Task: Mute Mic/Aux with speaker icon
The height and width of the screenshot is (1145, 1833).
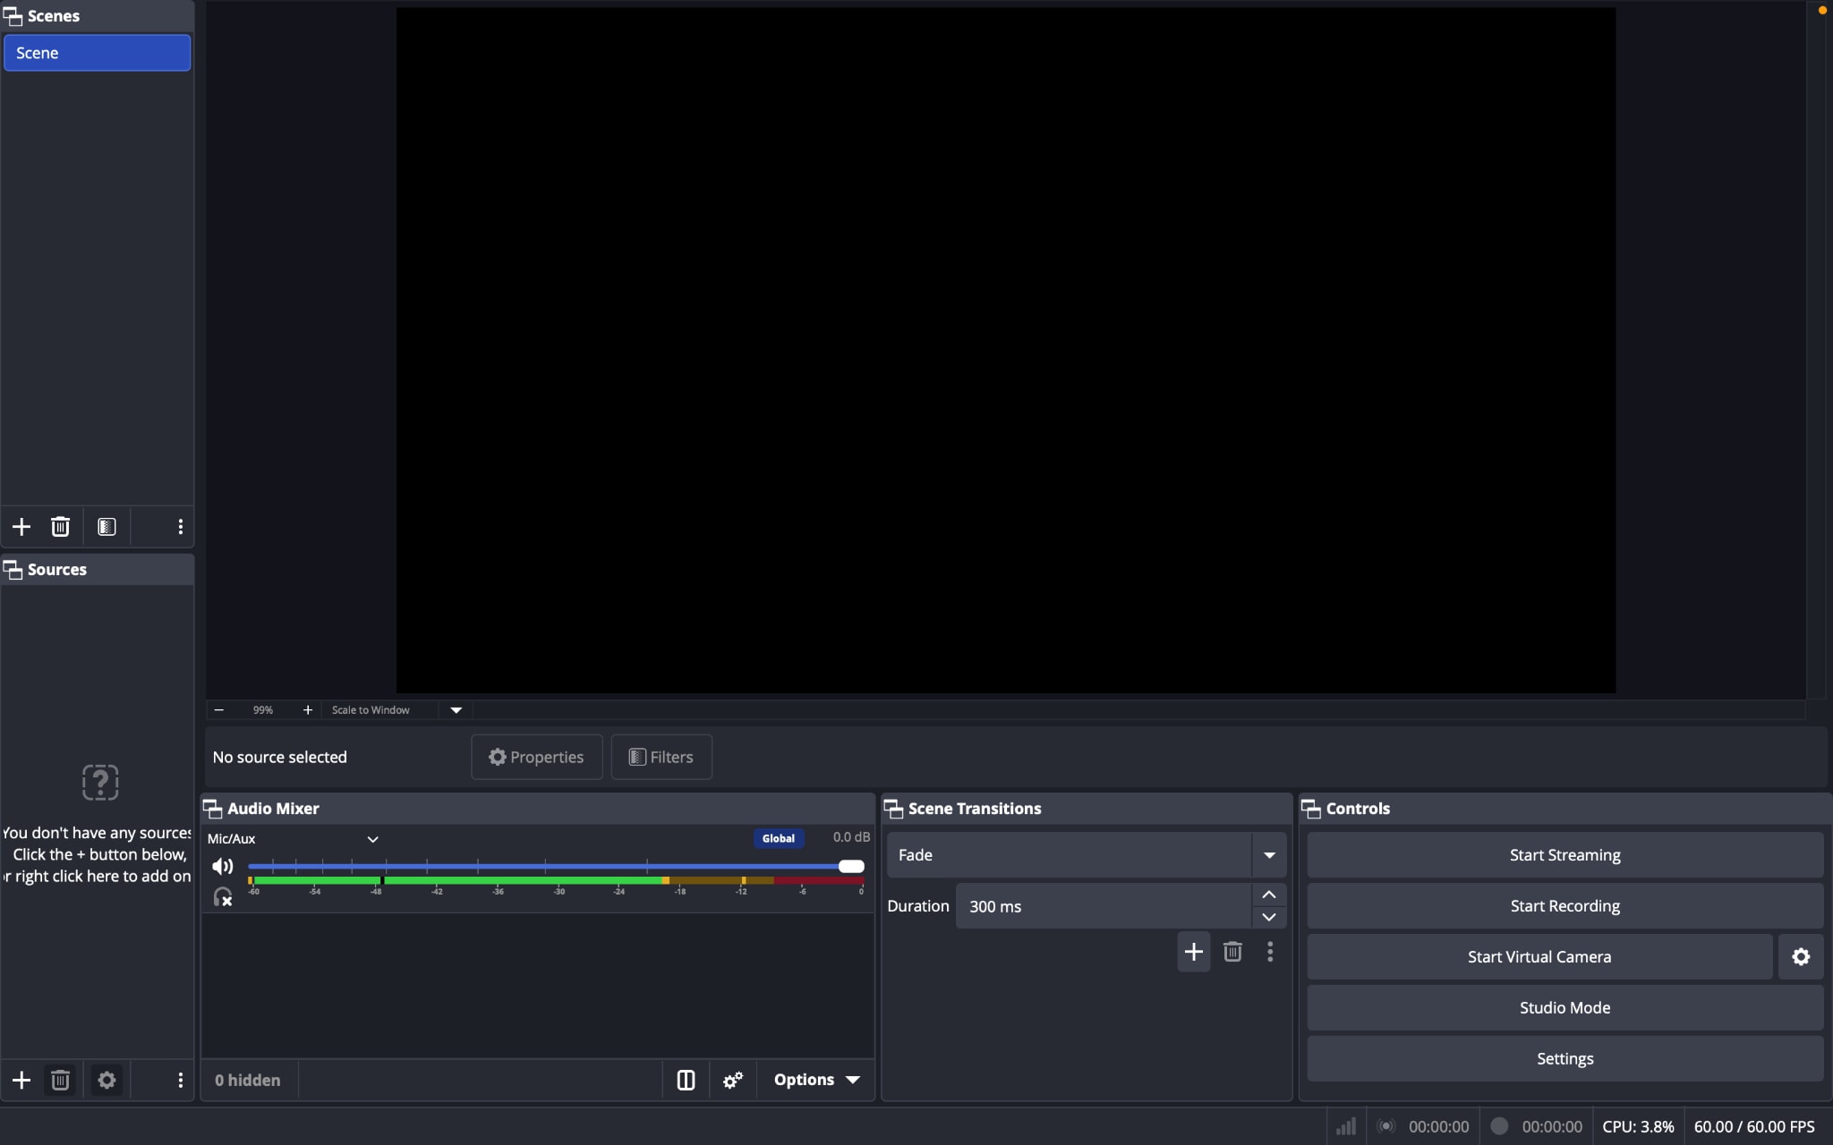Action: (222, 866)
